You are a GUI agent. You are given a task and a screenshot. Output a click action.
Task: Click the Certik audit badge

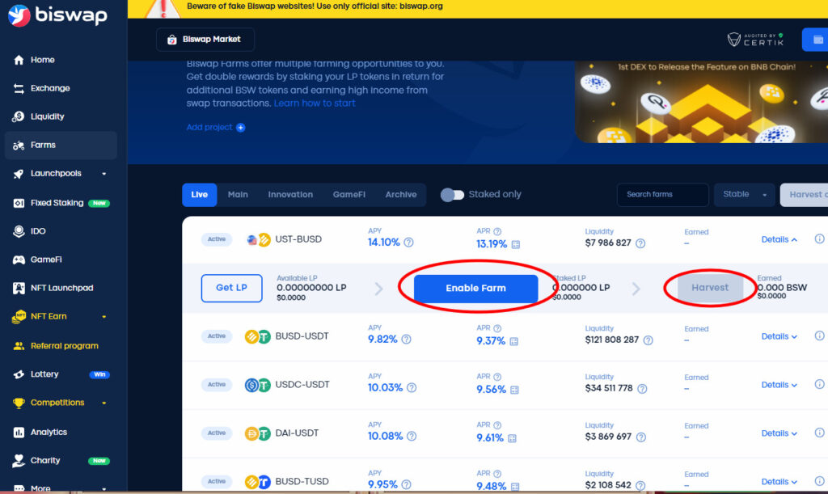tap(756, 40)
